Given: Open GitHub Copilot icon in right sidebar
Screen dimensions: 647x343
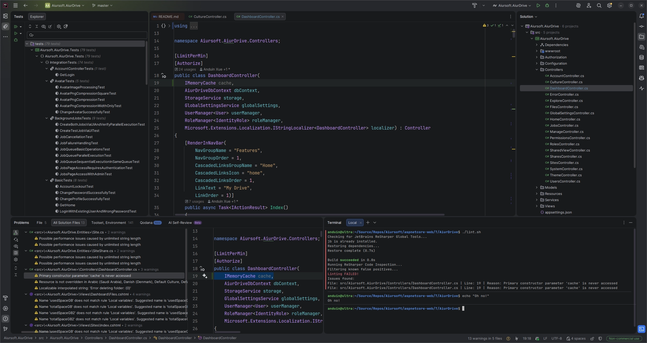Looking at the screenshot, I should 642,78.
